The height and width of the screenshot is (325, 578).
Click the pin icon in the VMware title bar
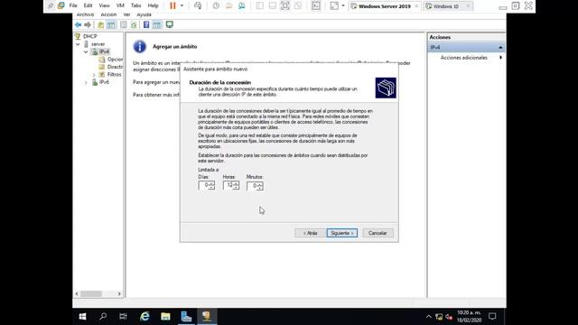pyautogui.click(x=51, y=5)
